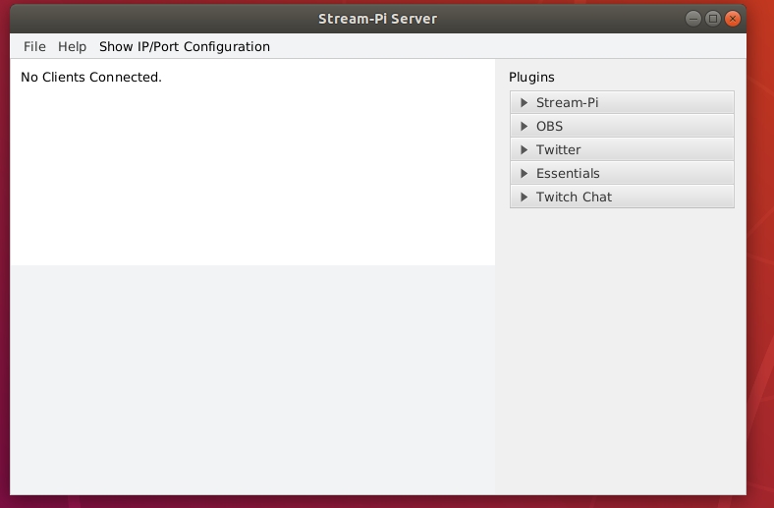Maximize the Stream-Pi Server window
Image resolution: width=774 pixels, height=508 pixels.
[713, 19]
